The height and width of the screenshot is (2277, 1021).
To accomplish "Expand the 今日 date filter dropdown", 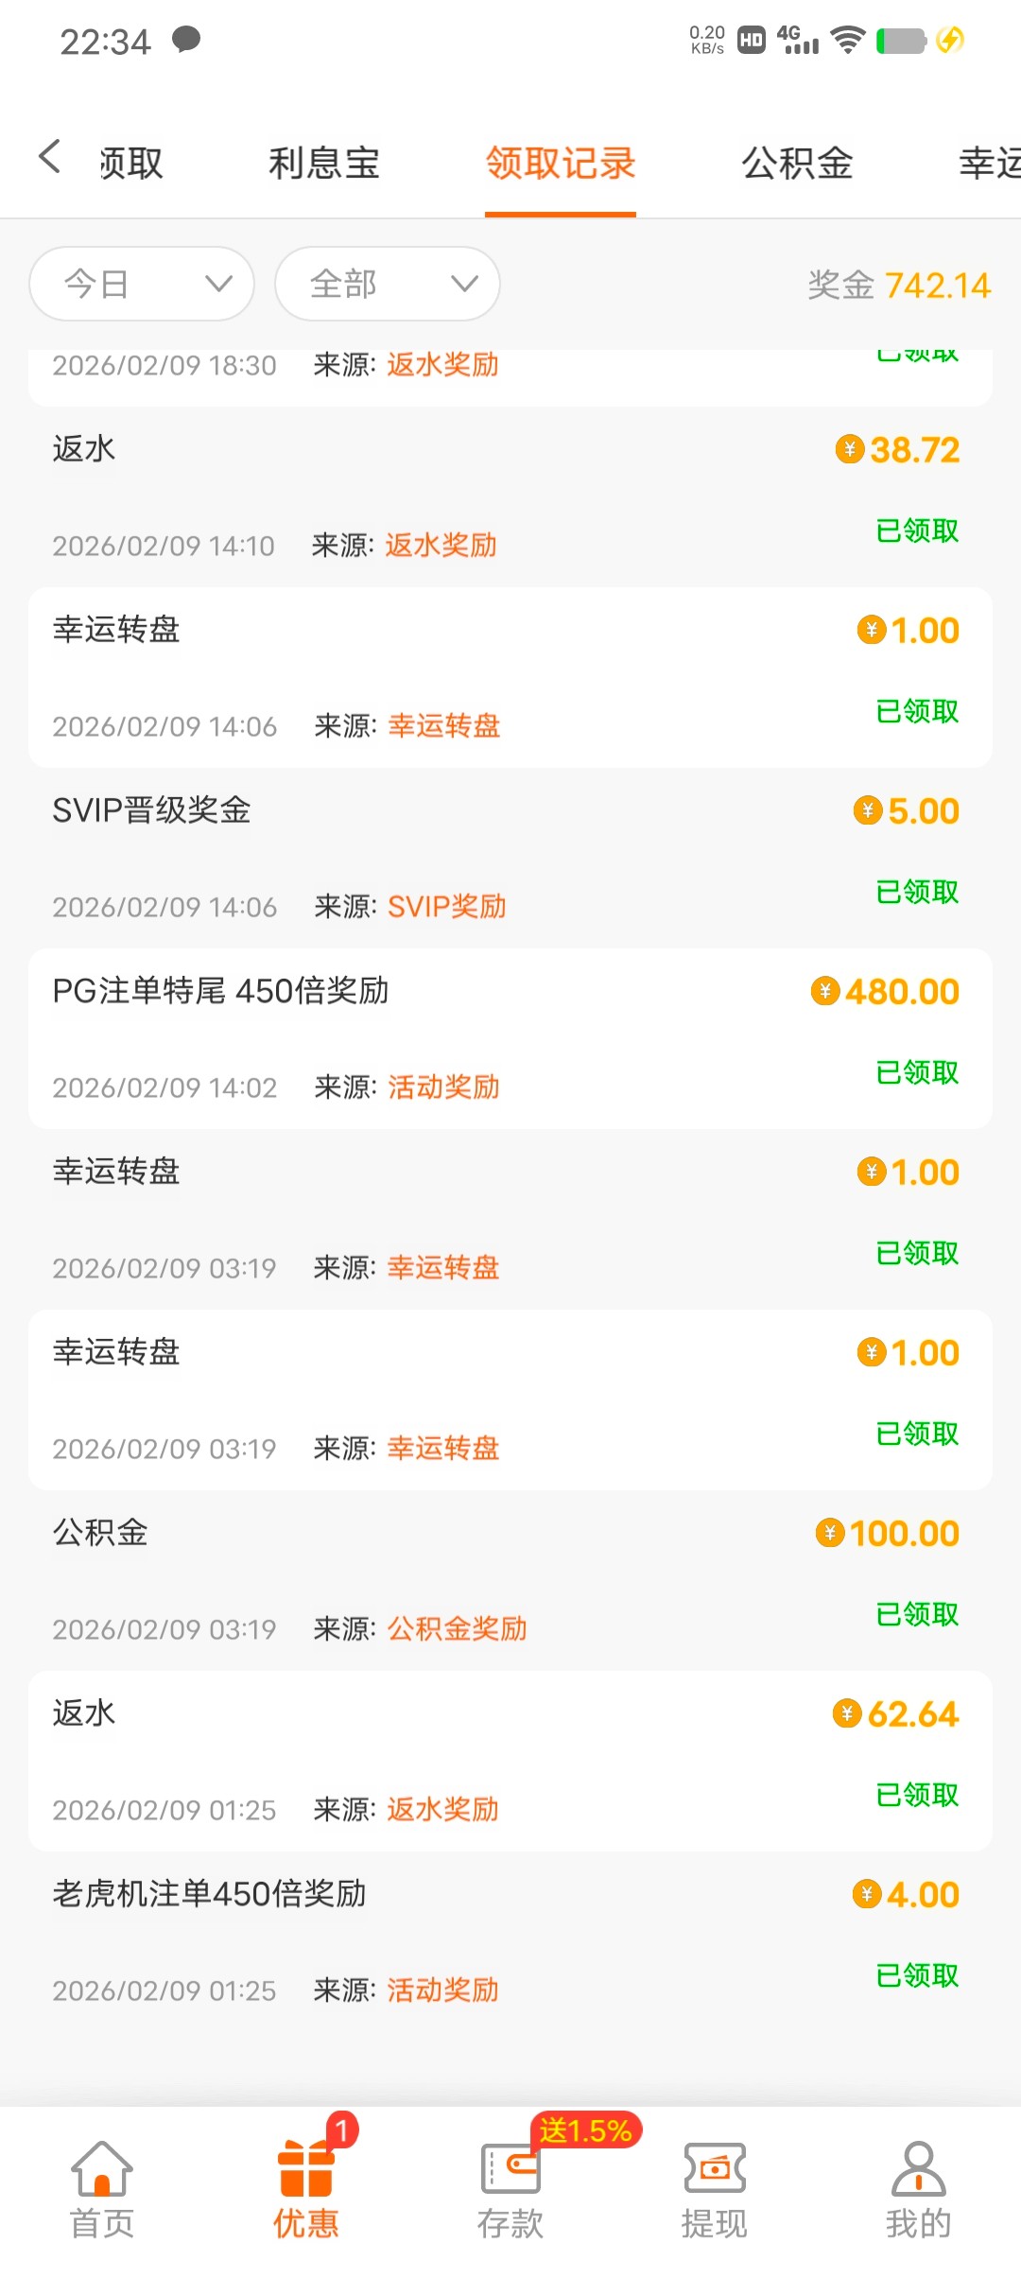I will coord(142,284).
